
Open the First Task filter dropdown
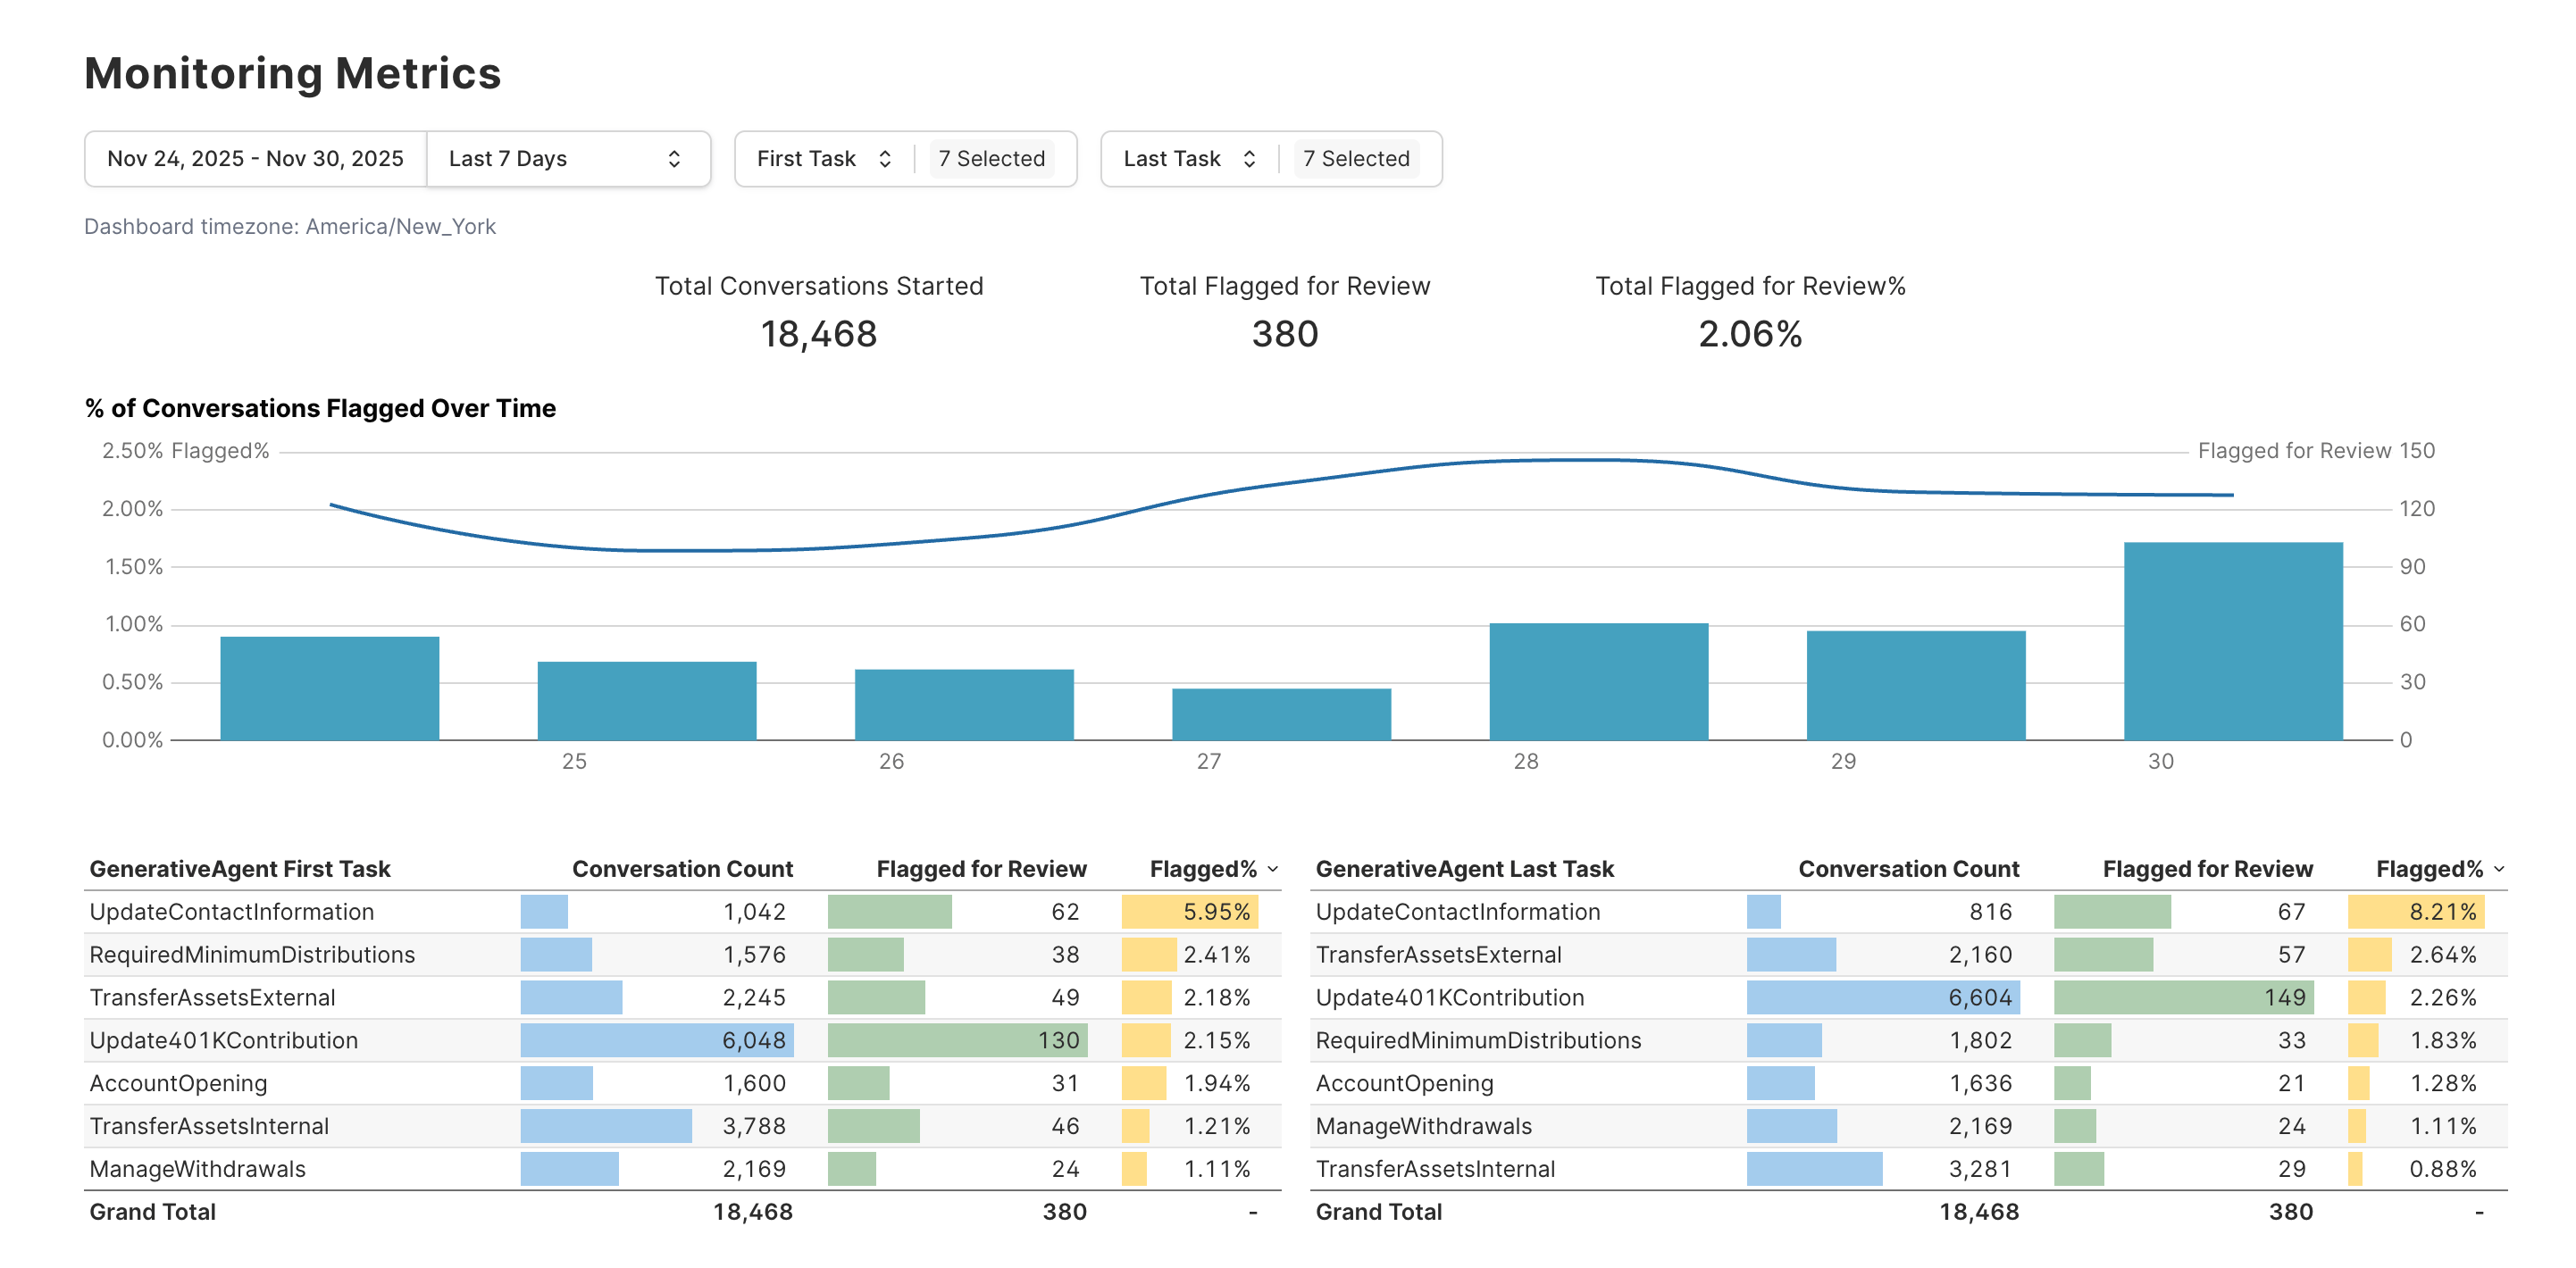coord(824,159)
